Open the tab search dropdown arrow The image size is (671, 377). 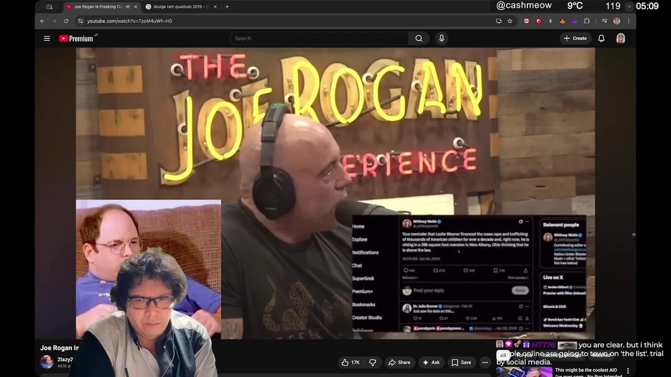[630, 6]
